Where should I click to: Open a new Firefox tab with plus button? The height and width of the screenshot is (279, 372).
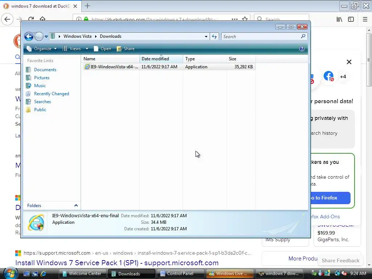88,6
